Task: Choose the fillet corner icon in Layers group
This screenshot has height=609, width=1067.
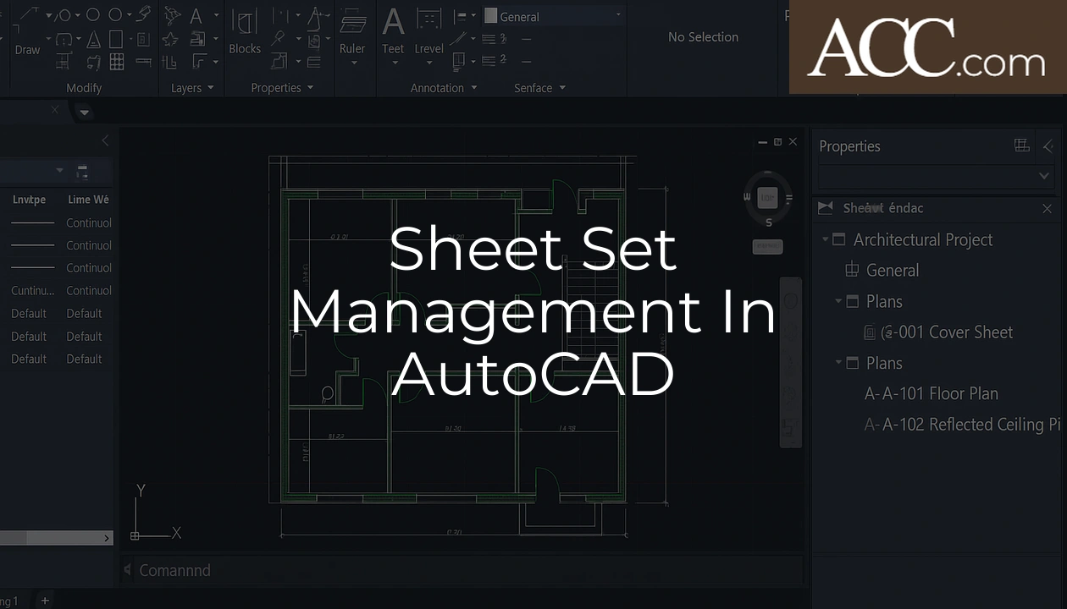Action: 199,61
